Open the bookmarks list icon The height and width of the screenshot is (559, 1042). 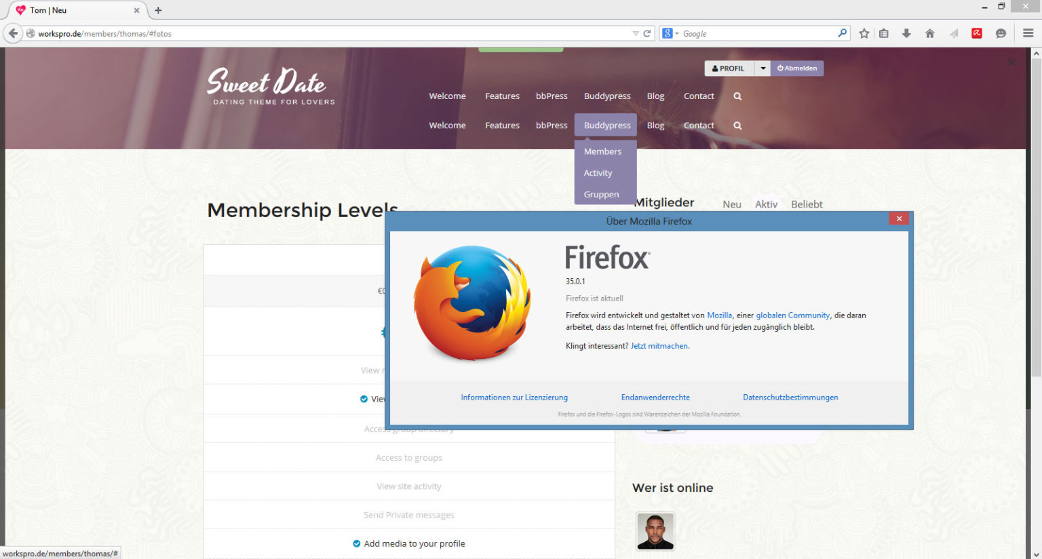click(884, 33)
